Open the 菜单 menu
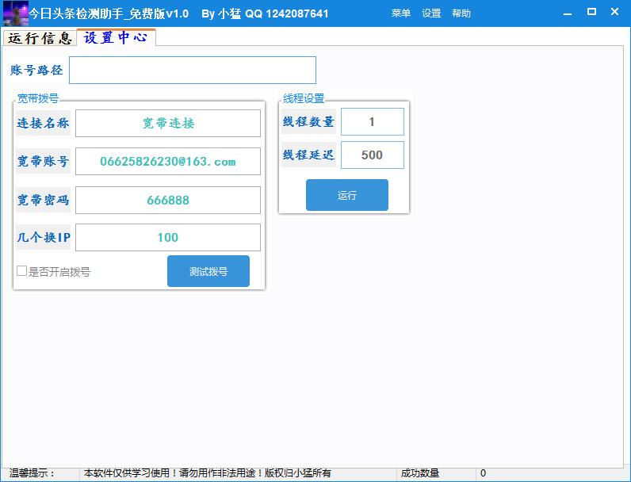This screenshot has width=631, height=482. click(401, 13)
